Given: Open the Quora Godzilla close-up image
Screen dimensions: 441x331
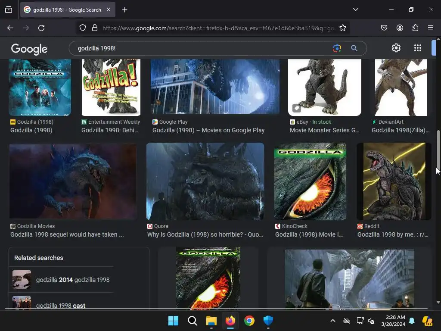Looking at the screenshot, I should [x=205, y=181].
